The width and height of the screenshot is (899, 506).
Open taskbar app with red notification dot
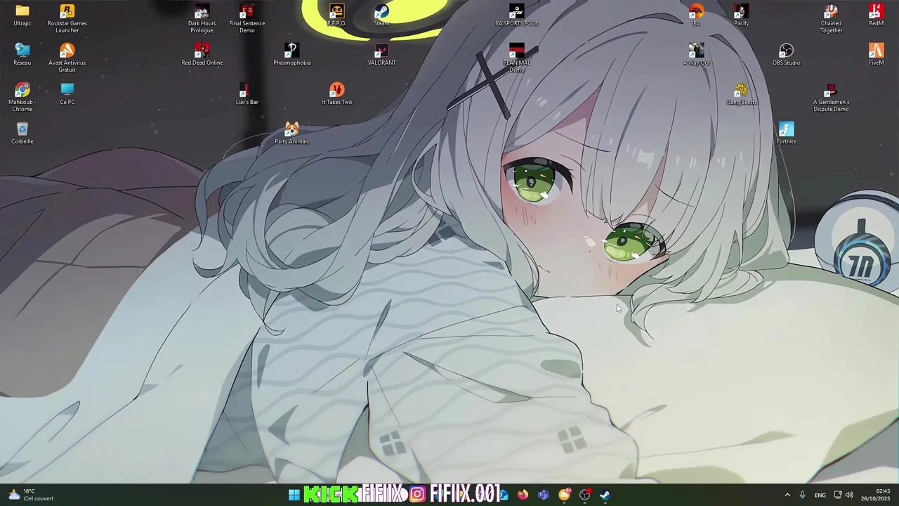(585, 495)
